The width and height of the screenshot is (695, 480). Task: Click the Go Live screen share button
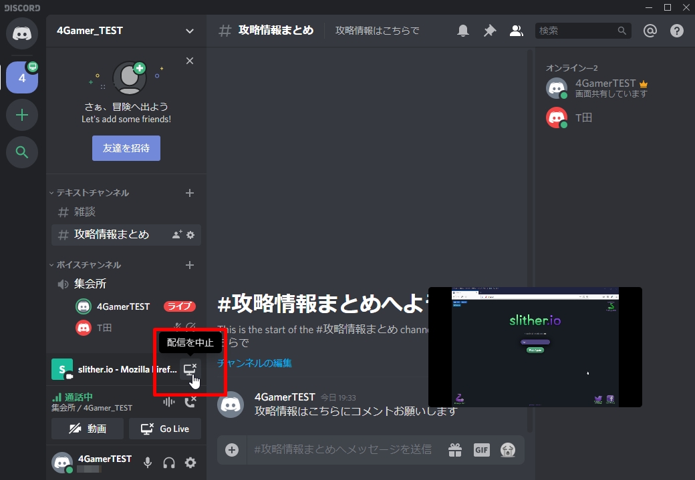pyautogui.click(x=165, y=429)
